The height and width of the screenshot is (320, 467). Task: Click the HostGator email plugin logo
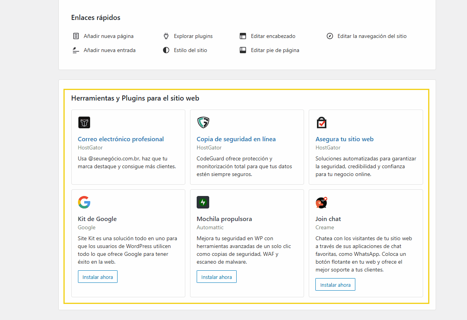(84, 122)
